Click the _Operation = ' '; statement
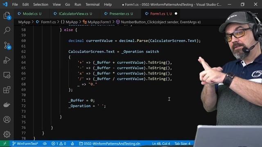Viewport: 262px width, 147px height. 87,106
